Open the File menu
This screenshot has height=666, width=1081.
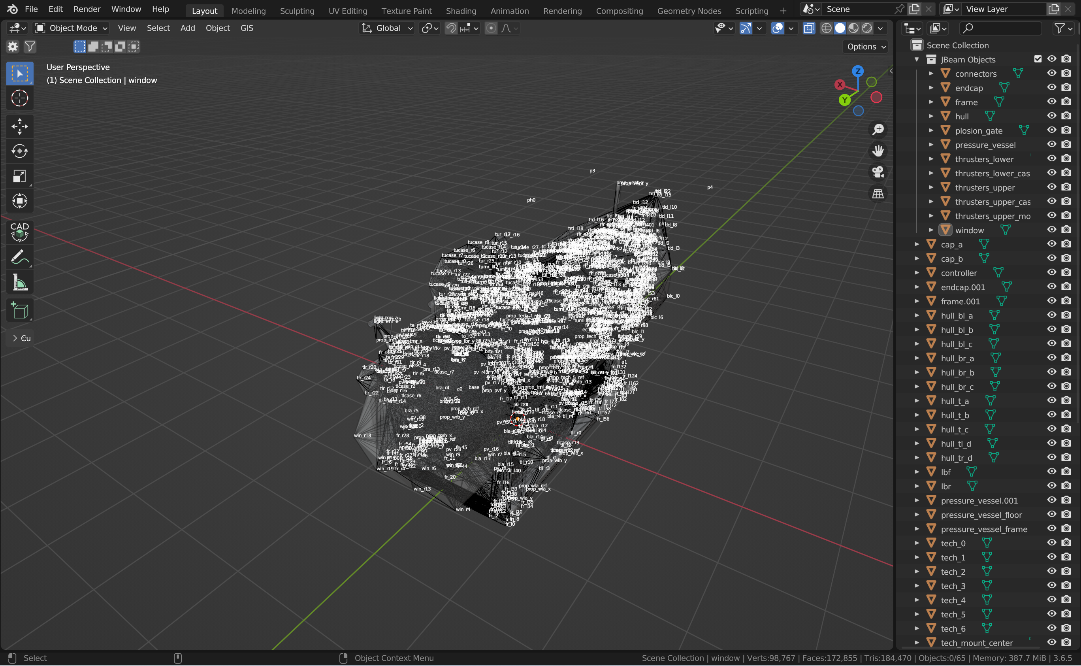31,9
